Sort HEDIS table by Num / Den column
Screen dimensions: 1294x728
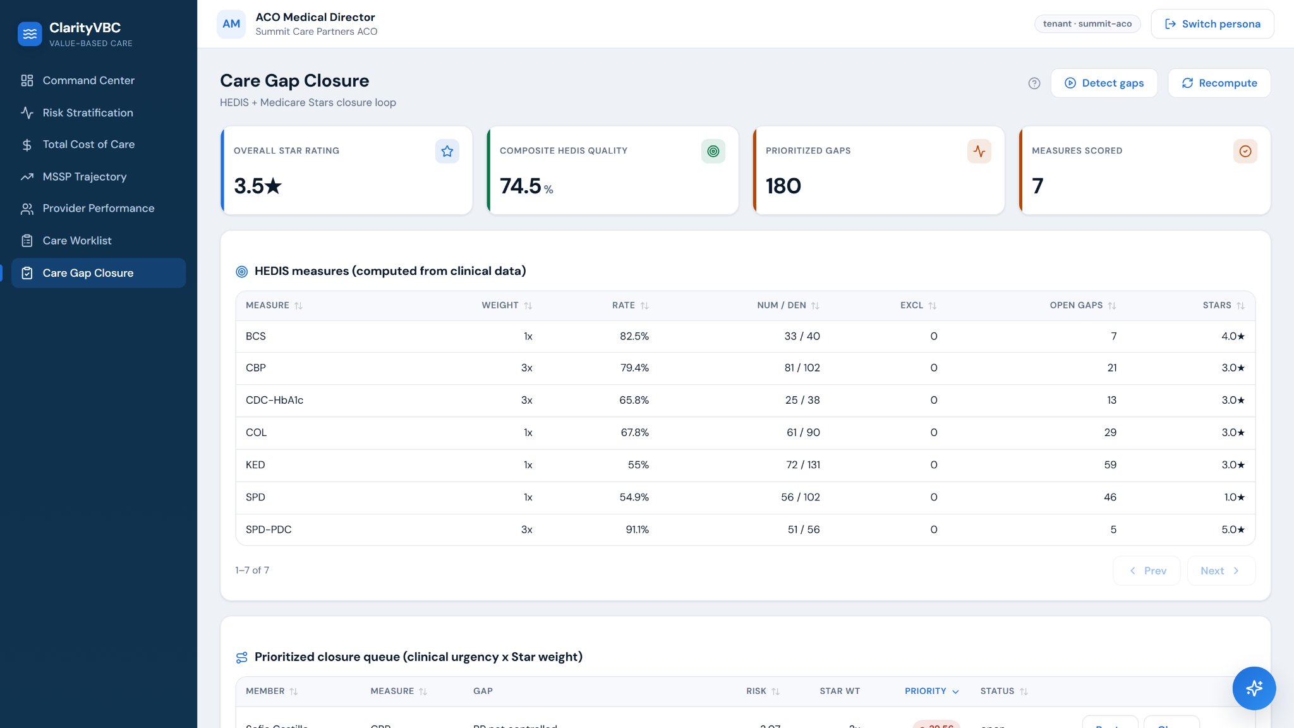click(815, 306)
